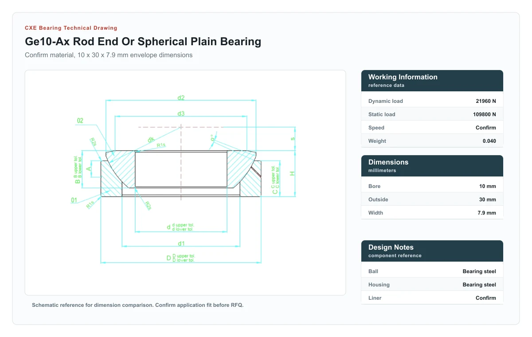Select the Width 7.9 mm row
The image size is (532, 337).
click(x=432, y=213)
